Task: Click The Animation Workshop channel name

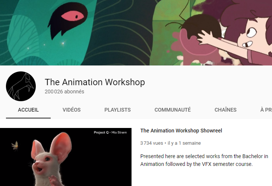Action: (95, 82)
